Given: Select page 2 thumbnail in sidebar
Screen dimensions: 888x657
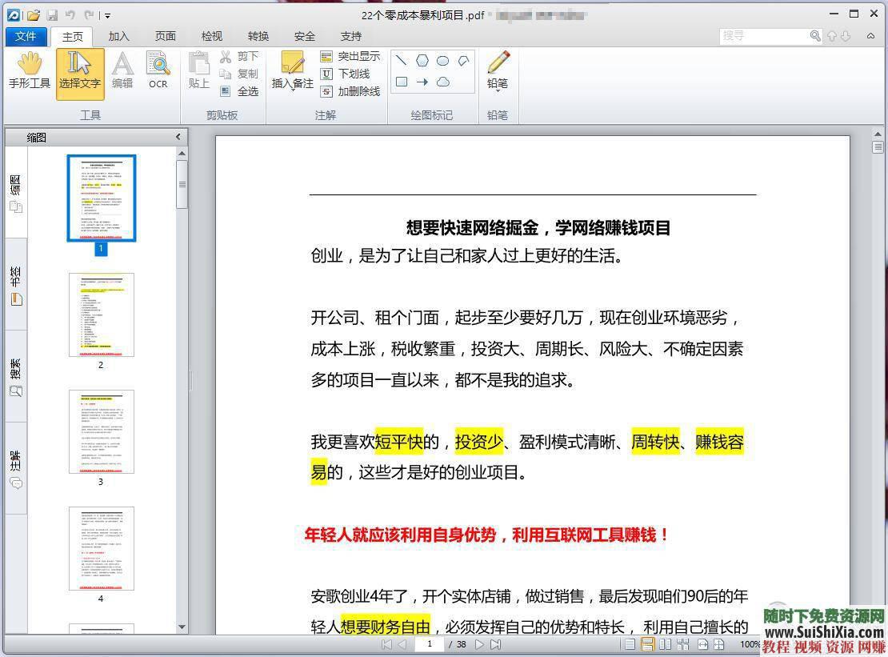Looking at the screenshot, I should [100, 314].
